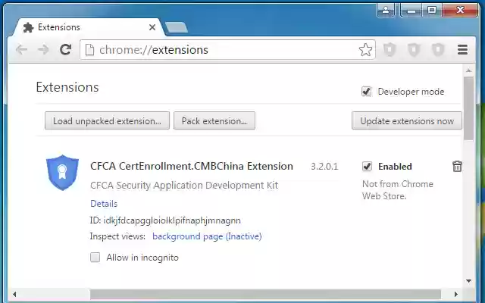Open the Details link for CFCA extension
The height and width of the screenshot is (303, 485).
(x=104, y=204)
